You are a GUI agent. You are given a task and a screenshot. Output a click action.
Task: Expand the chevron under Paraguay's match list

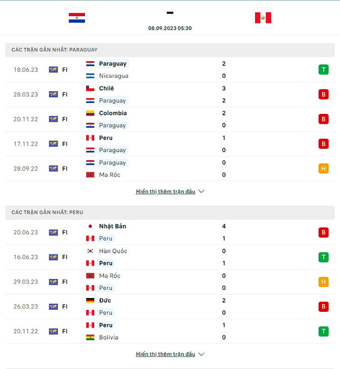click(x=201, y=192)
